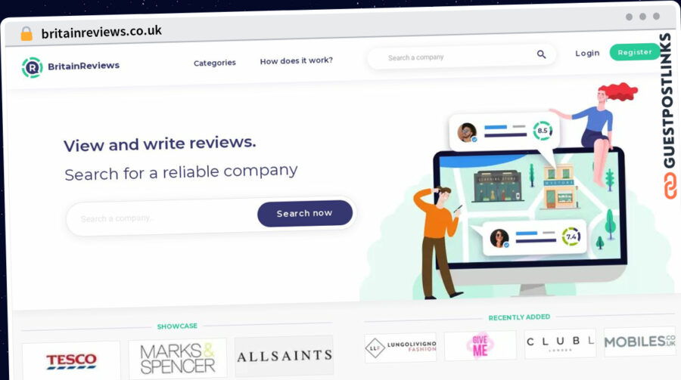Viewport: 681px width, 380px height.
Task: Click the Search for a reliable company text
Action: pos(181,172)
